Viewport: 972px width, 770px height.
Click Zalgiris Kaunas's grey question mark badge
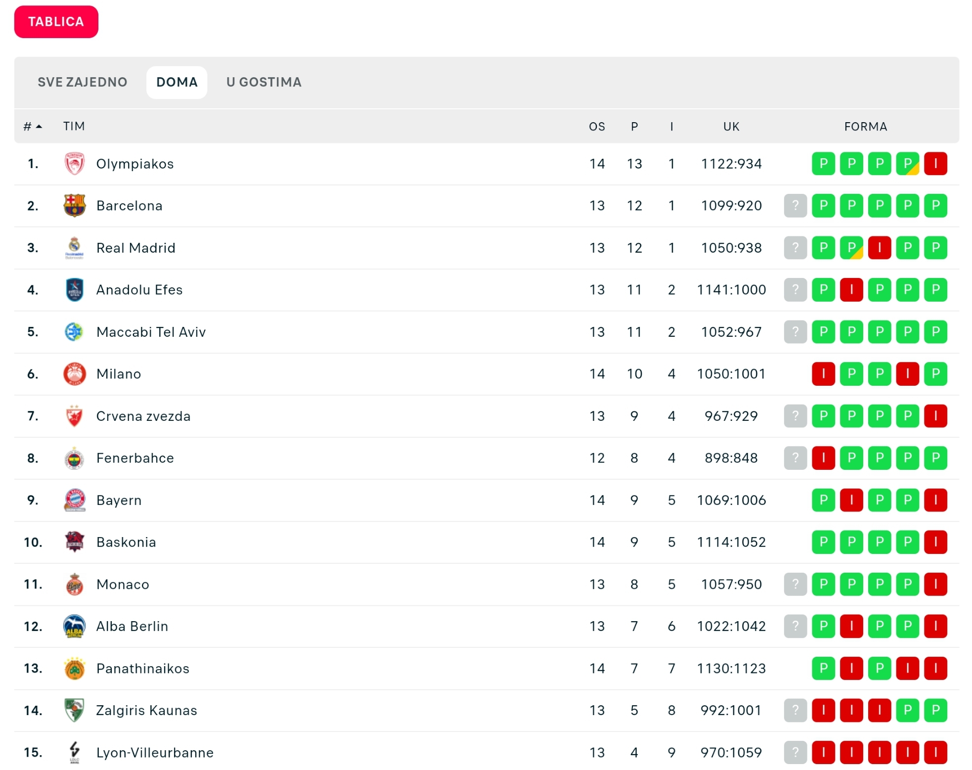(x=795, y=711)
